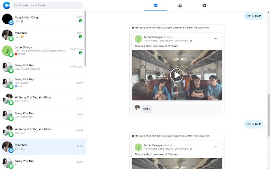Click group icon on 27/05 conversation

[16, 97]
